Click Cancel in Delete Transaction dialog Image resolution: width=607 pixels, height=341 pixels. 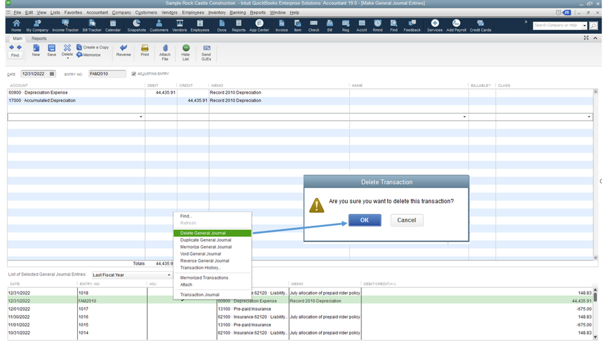click(x=406, y=220)
